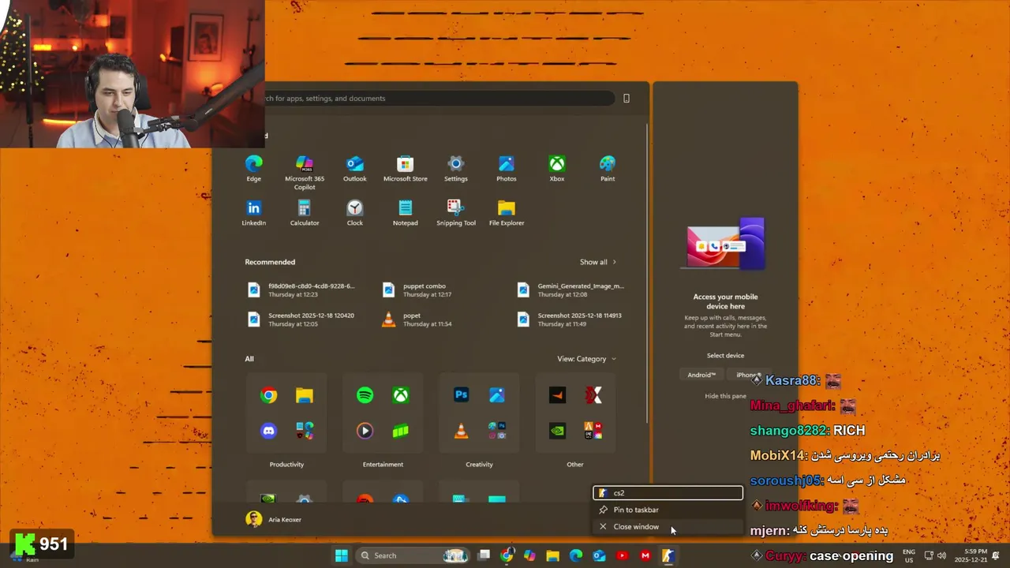Click ENG US language indicator
The image size is (1010, 568).
tap(909, 555)
